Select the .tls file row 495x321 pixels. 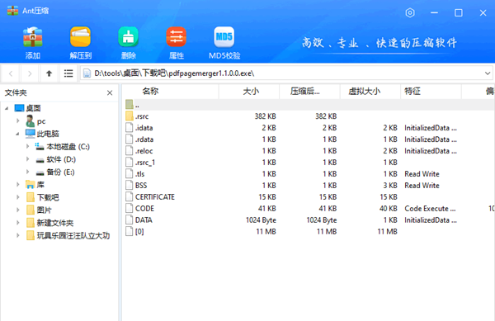[x=309, y=174]
